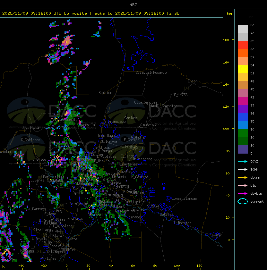This screenshot has width=267, height=270.
Task: Click the '140' vertical axis tick label
Action: tap(226, 85)
